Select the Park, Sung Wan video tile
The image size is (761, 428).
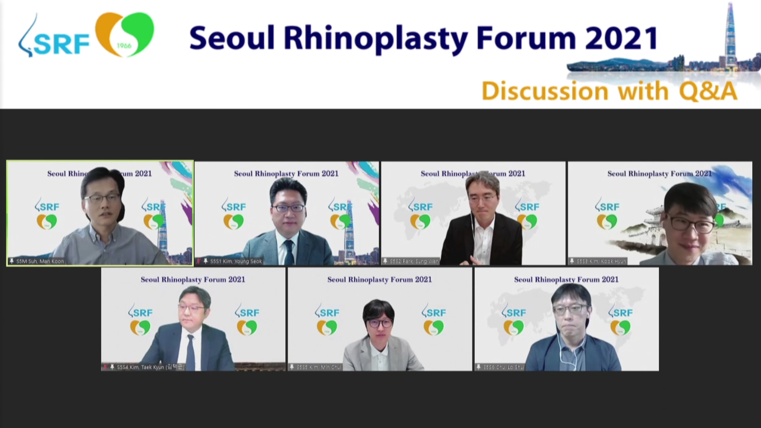[x=473, y=213]
